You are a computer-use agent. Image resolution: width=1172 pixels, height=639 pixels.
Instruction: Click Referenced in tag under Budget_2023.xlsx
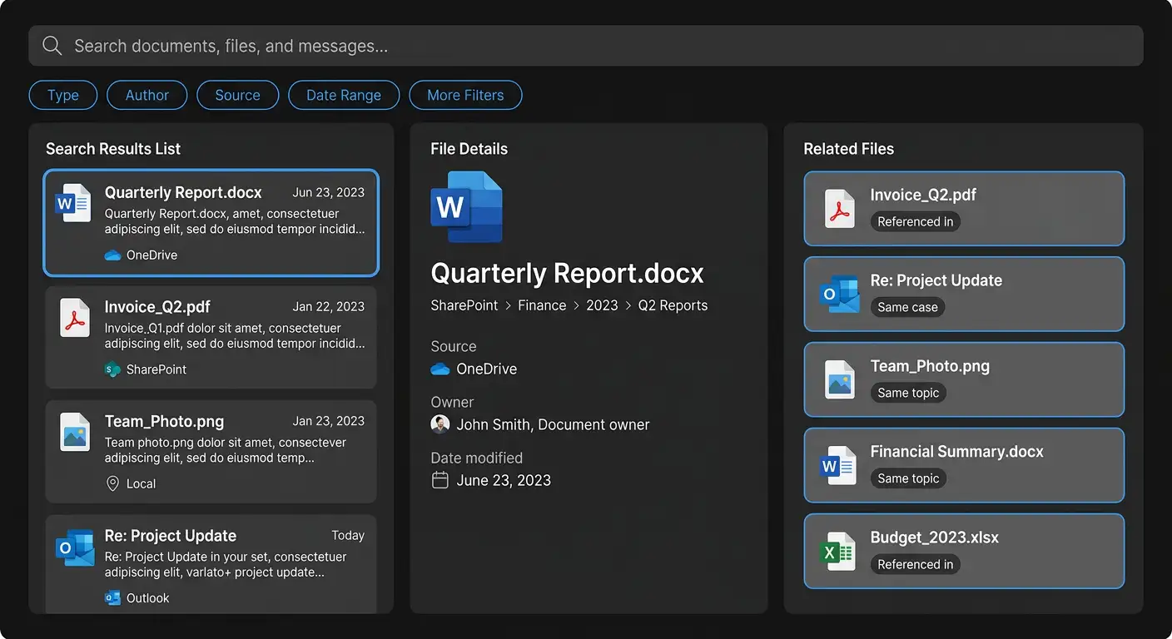tap(916, 564)
